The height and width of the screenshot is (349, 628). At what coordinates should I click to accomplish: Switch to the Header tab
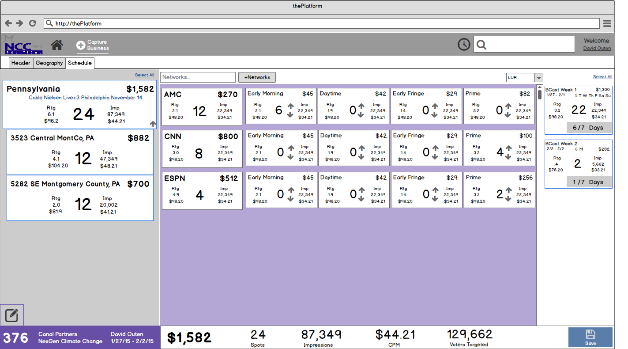pos(21,63)
